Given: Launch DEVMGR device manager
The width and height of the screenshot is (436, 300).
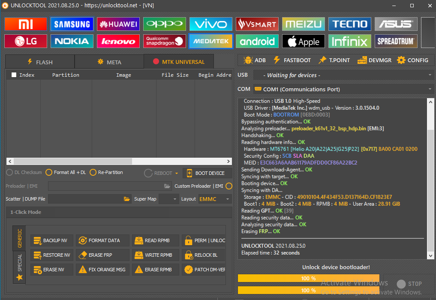Looking at the screenshot, I should click(374, 60).
